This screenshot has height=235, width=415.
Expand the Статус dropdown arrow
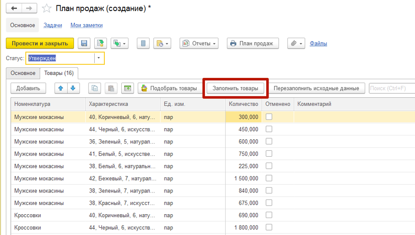pyautogui.click(x=99, y=58)
